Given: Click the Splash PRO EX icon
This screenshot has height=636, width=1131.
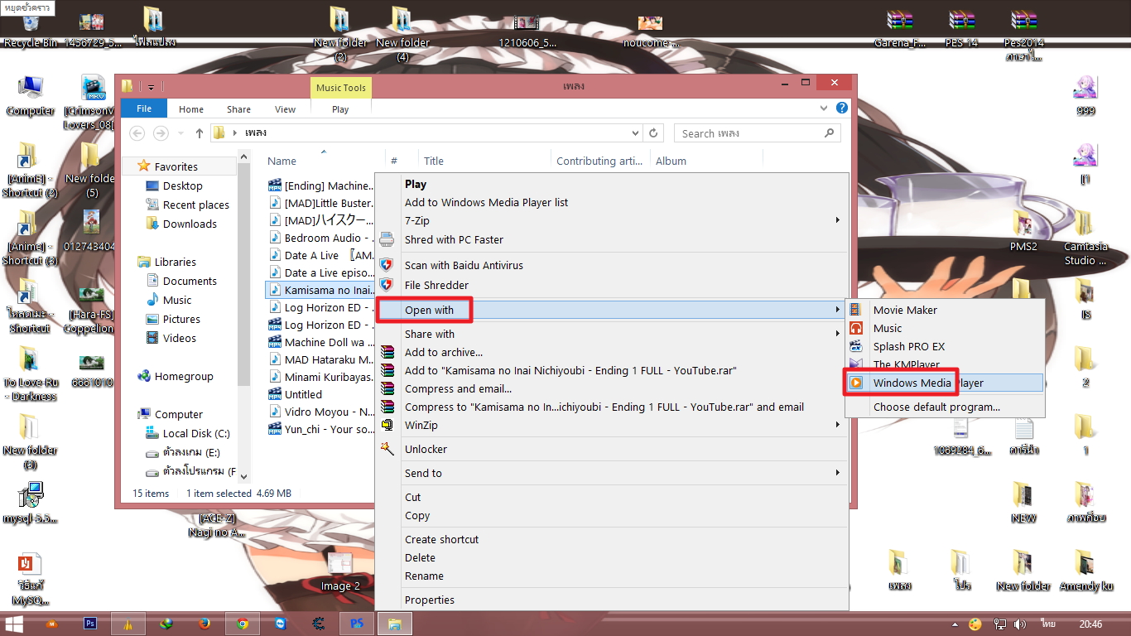Looking at the screenshot, I should click(x=855, y=346).
